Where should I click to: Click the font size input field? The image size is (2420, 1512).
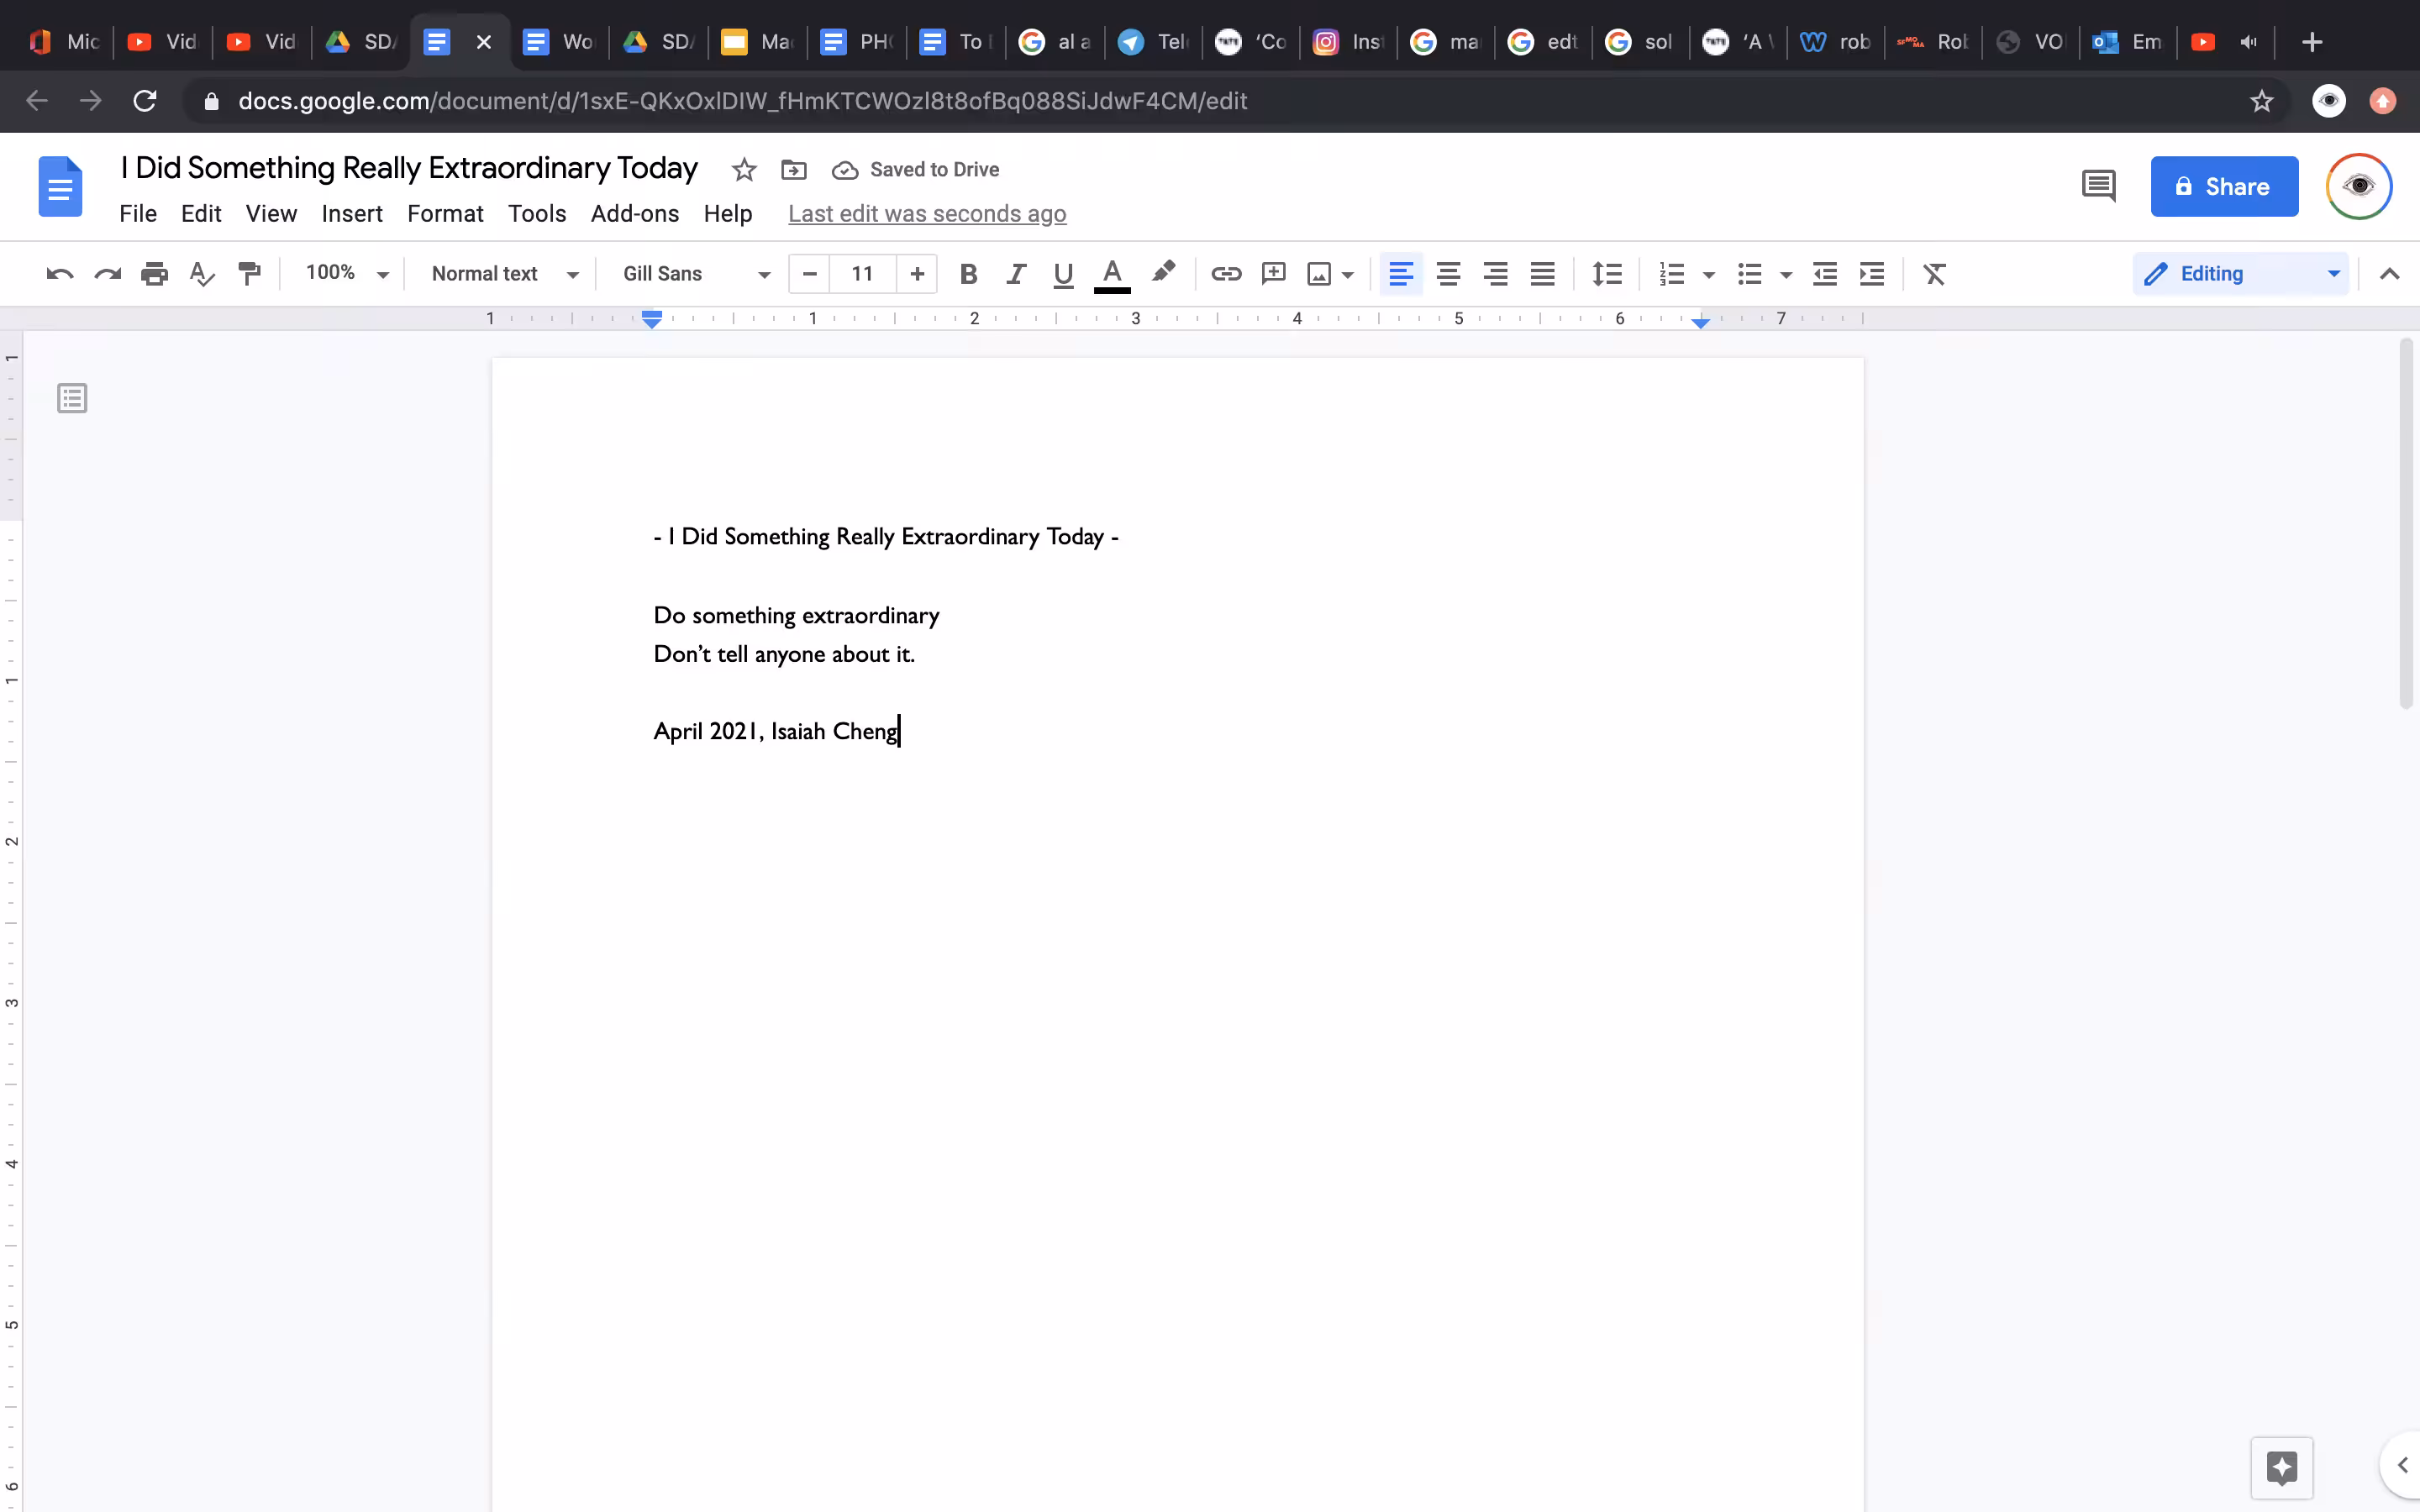[x=862, y=273]
